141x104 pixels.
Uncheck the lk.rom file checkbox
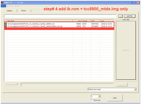[6, 24]
